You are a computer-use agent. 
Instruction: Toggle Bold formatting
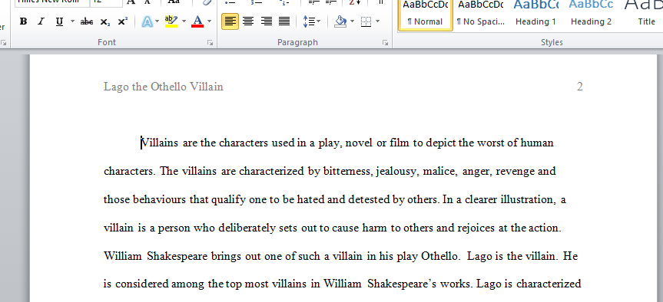pyautogui.click(x=23, y=21)
